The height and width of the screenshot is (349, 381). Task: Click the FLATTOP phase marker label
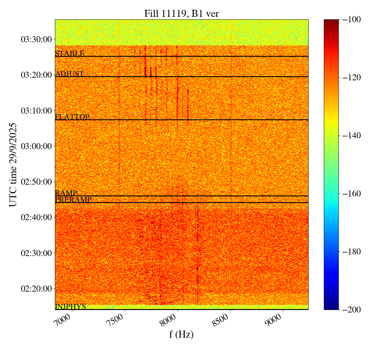72,117
